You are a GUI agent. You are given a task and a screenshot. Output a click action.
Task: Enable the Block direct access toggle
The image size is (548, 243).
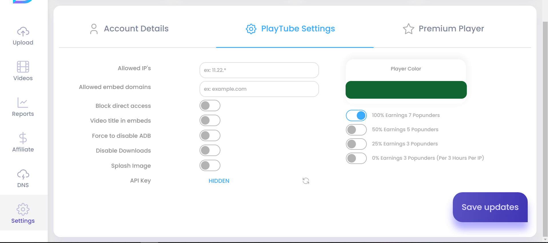click(x=210, y=106)
